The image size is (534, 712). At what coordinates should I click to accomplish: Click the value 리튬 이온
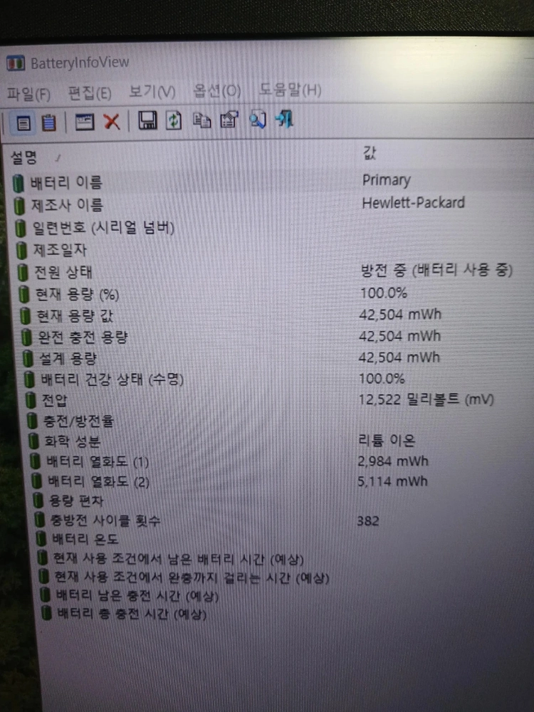(387, 440)
